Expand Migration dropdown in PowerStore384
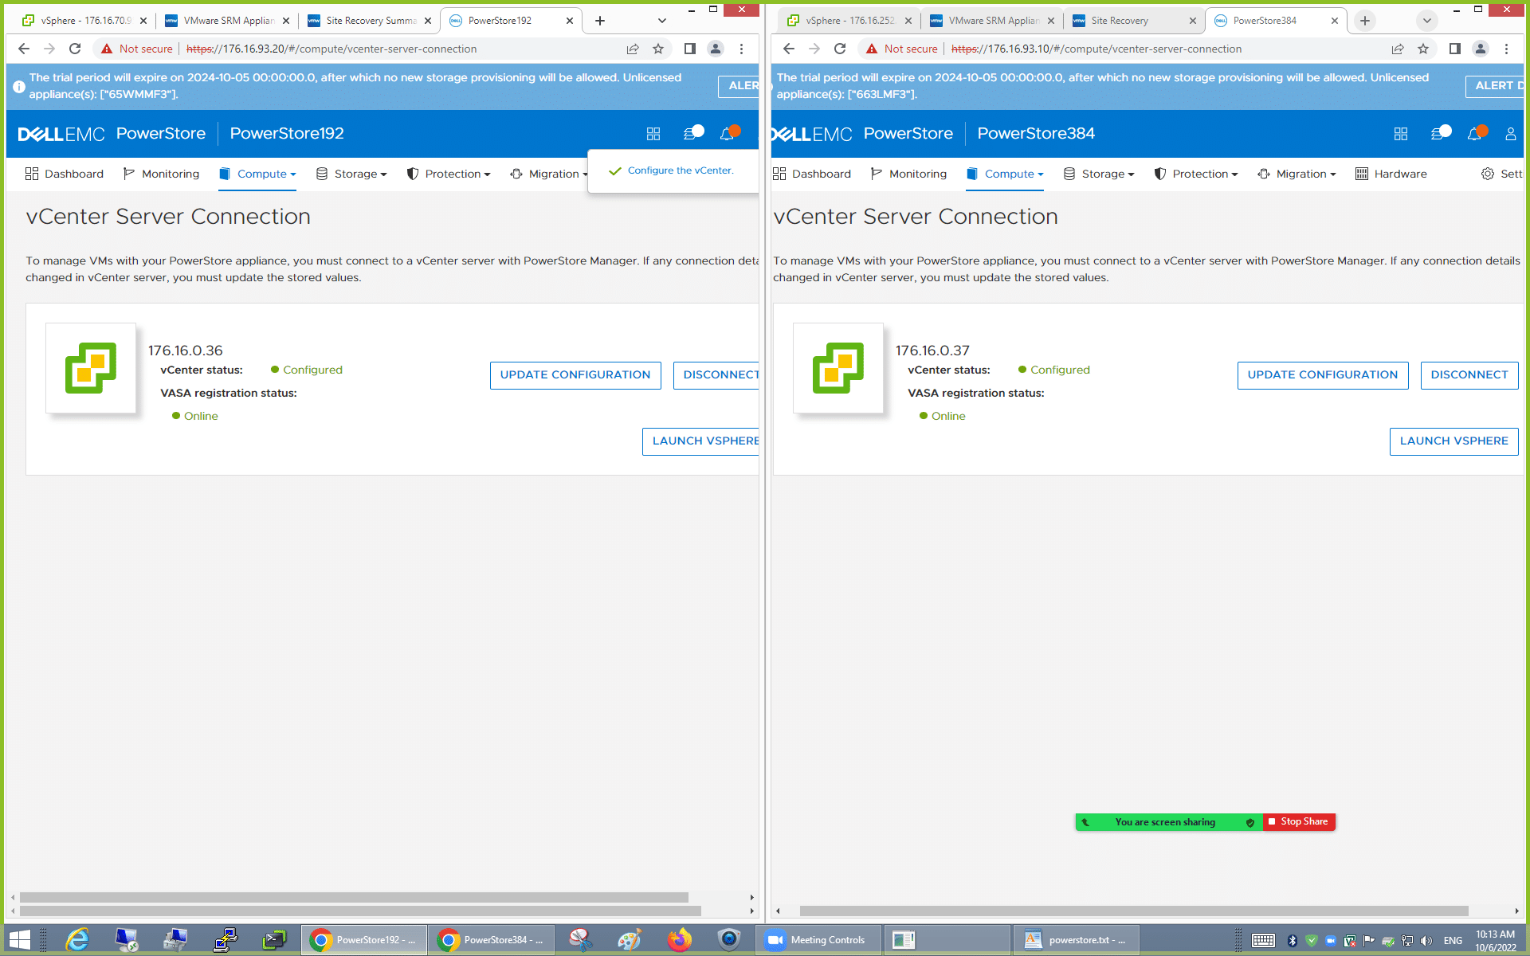Image resolution: width=1530 pixels, height=956 pixels. (x=1297, y=174)
